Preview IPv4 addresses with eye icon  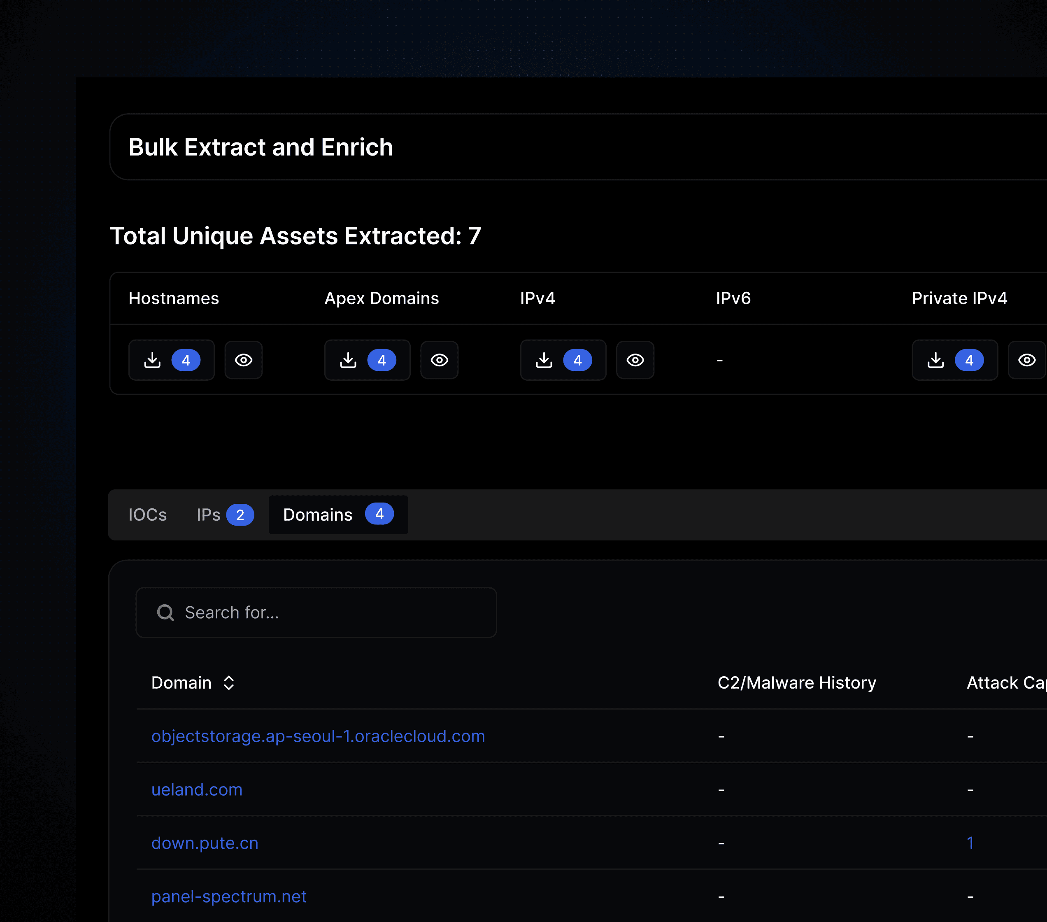tap(635, 360)
